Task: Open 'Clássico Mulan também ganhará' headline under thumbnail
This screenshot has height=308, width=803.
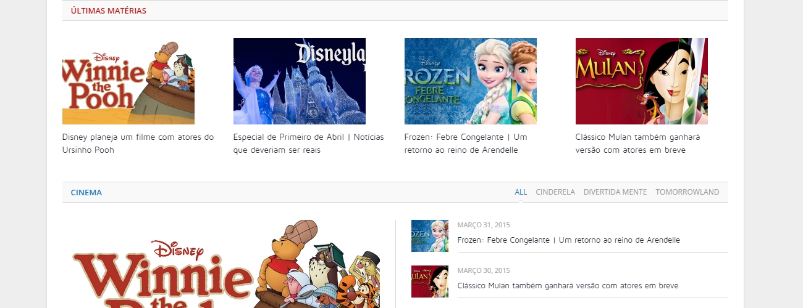Action: tap(637, 143)
